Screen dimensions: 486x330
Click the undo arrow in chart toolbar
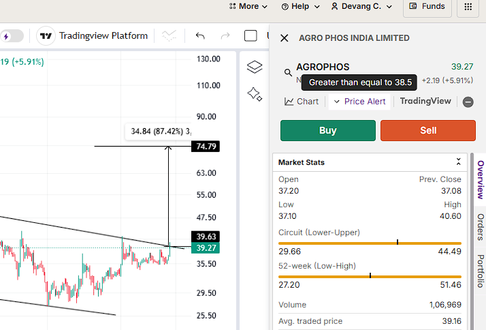pos(200,35)
